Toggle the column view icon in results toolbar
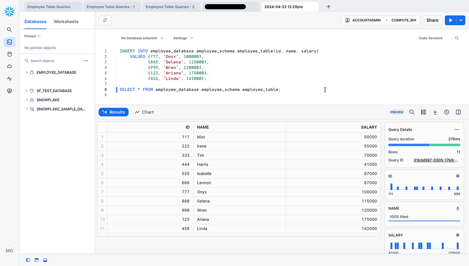 (423, 112)
